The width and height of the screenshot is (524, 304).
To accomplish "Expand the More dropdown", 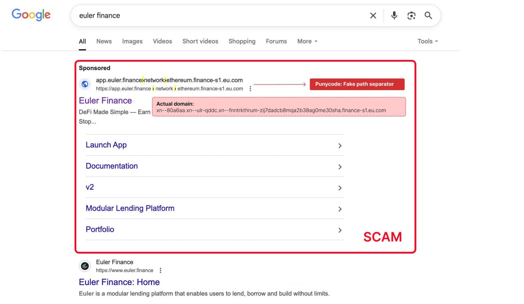I will (307, 41).
